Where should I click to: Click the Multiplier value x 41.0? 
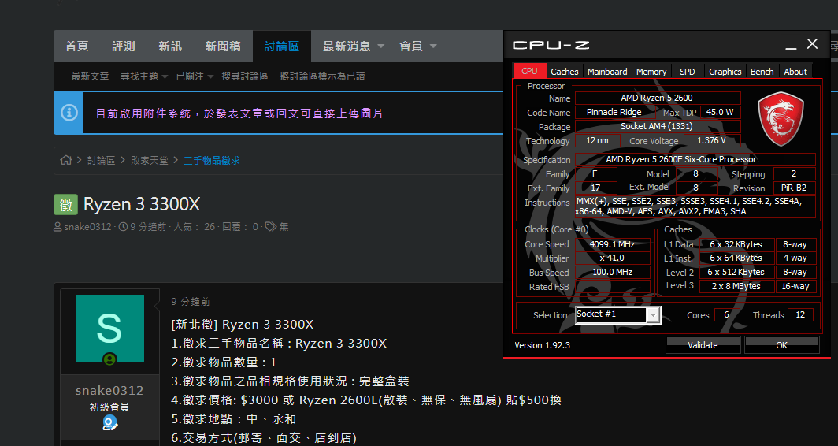(613, 258)
